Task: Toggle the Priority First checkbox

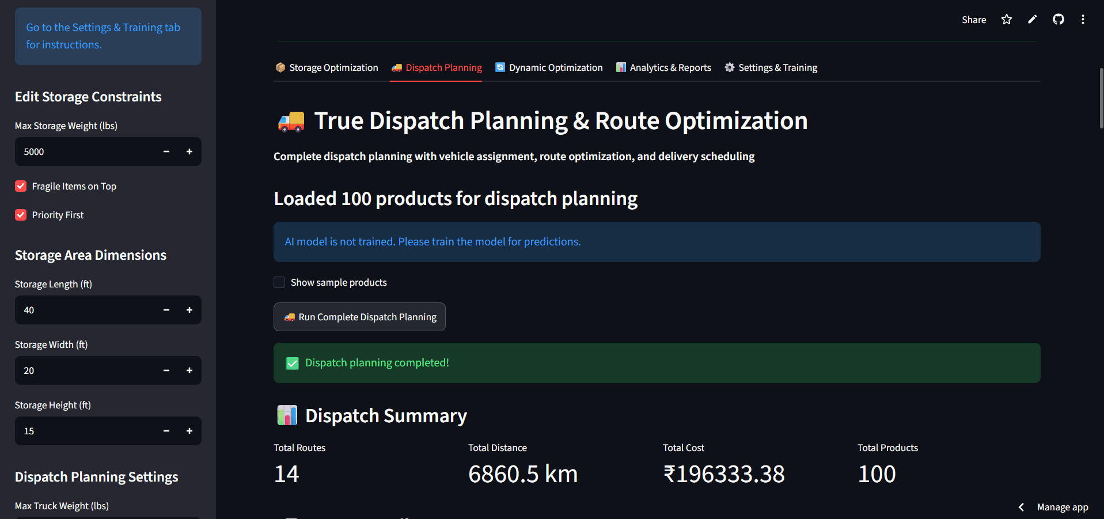Action: coord(21,215)
